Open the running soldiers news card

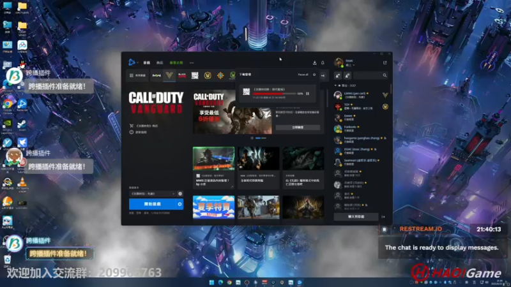point(259,207)
